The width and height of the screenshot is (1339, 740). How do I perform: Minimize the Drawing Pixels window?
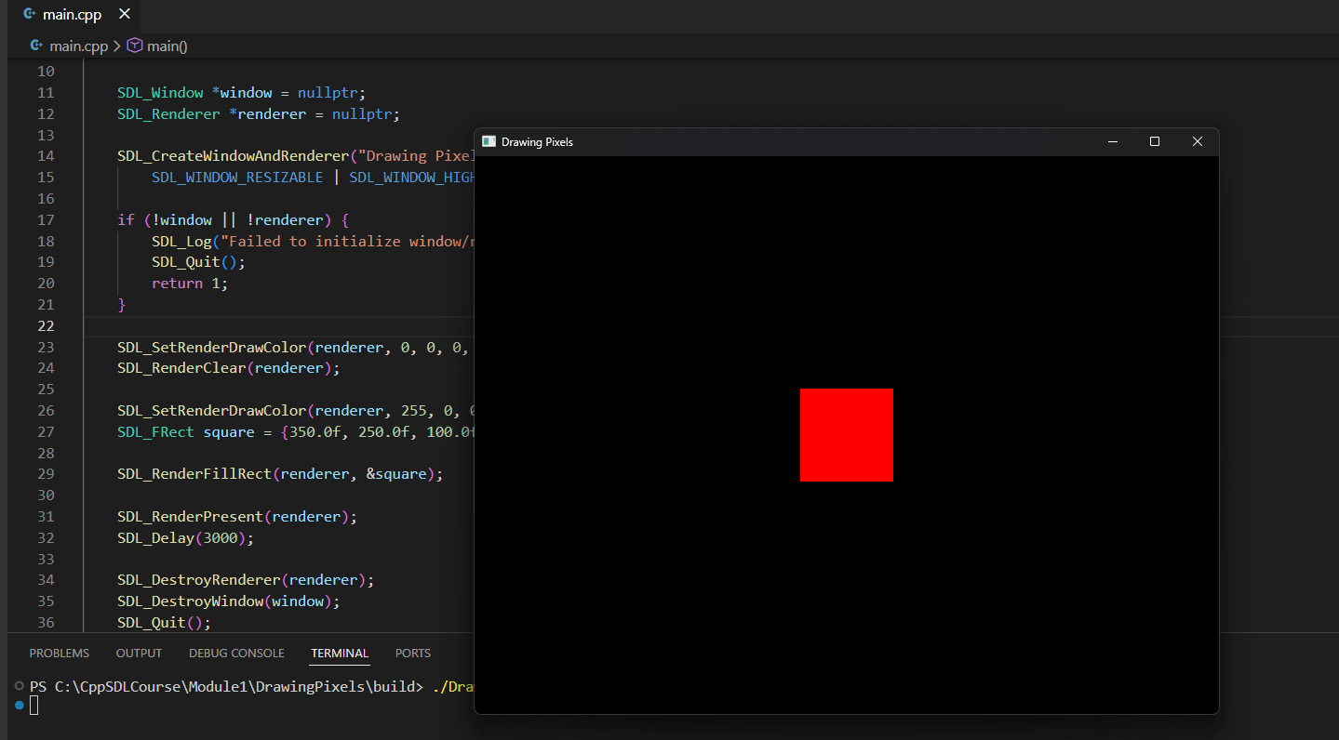[x=1112, y=141]
